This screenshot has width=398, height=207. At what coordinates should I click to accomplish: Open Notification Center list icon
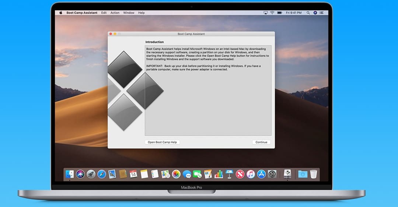coord(321,13)
